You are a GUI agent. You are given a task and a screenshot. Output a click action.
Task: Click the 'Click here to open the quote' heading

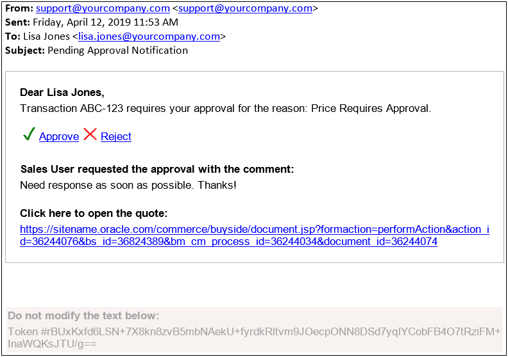(94, 214)
